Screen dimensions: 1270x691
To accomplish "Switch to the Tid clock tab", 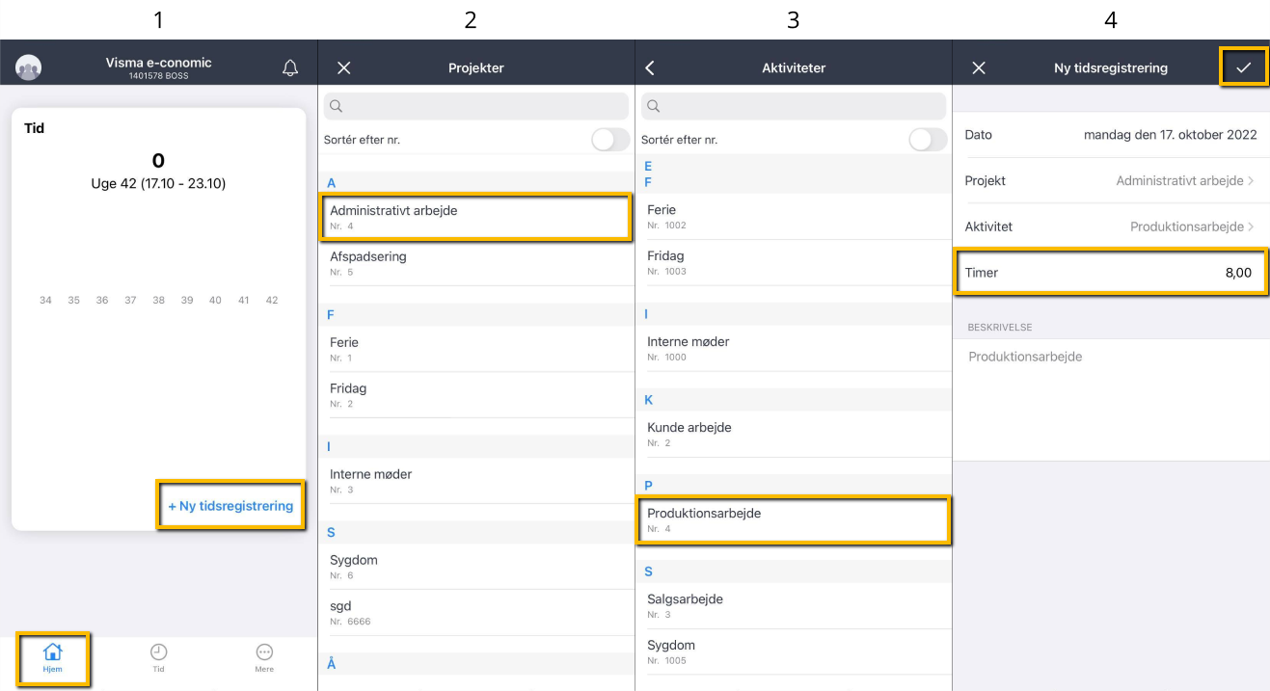I will [158, 658].
